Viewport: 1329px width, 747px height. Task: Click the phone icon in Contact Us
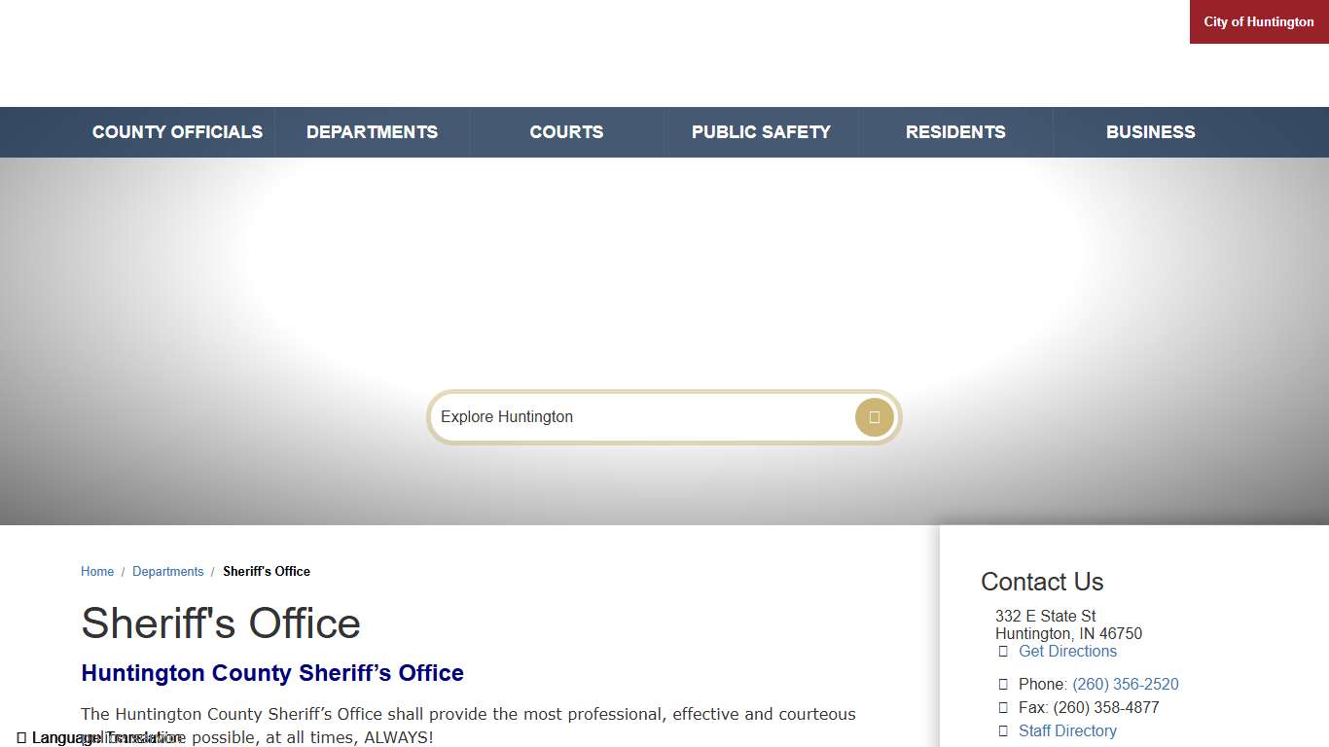point(1003,684)
